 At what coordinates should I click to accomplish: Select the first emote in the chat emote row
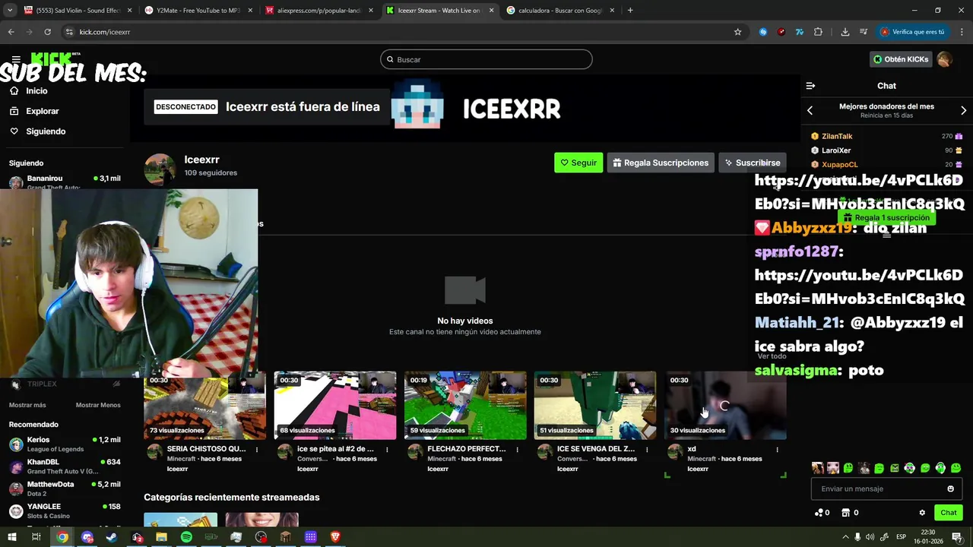pos(817,468)
